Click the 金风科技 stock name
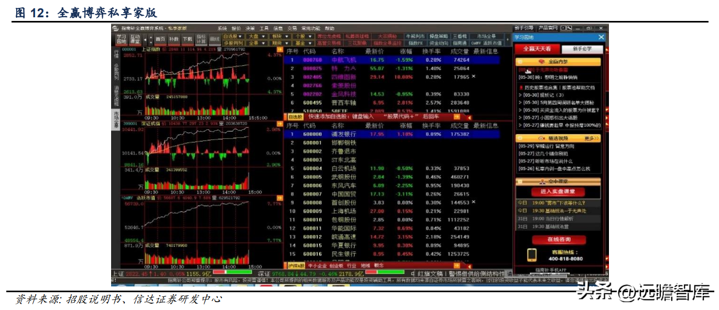 (344, 94)
